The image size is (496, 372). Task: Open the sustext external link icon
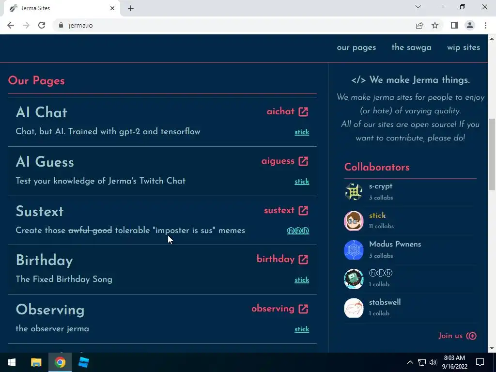pos(303,210)
